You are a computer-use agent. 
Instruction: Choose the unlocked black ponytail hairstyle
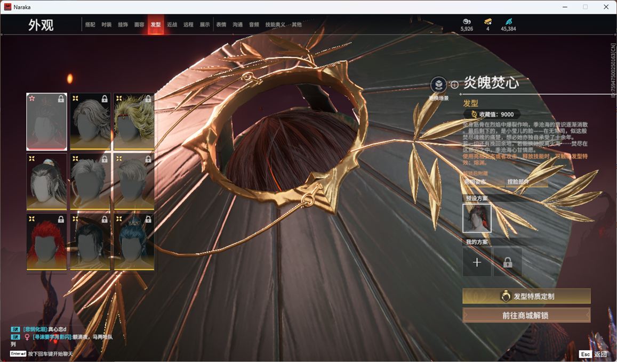pyautogui.click(x=47, y=182)
